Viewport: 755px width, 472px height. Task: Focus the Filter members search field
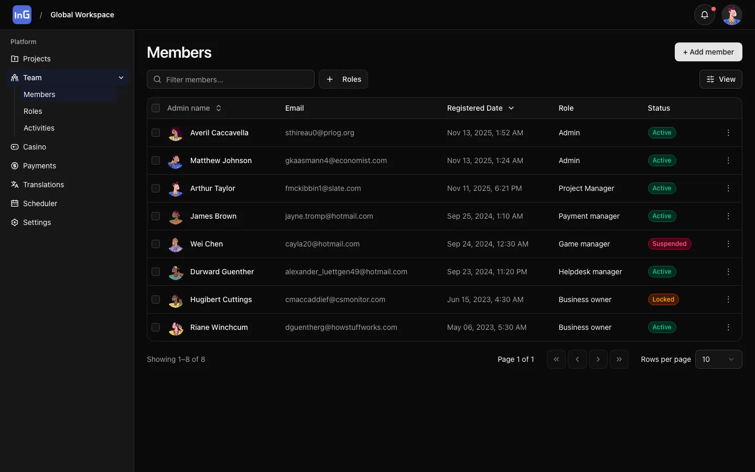[236, 79]
